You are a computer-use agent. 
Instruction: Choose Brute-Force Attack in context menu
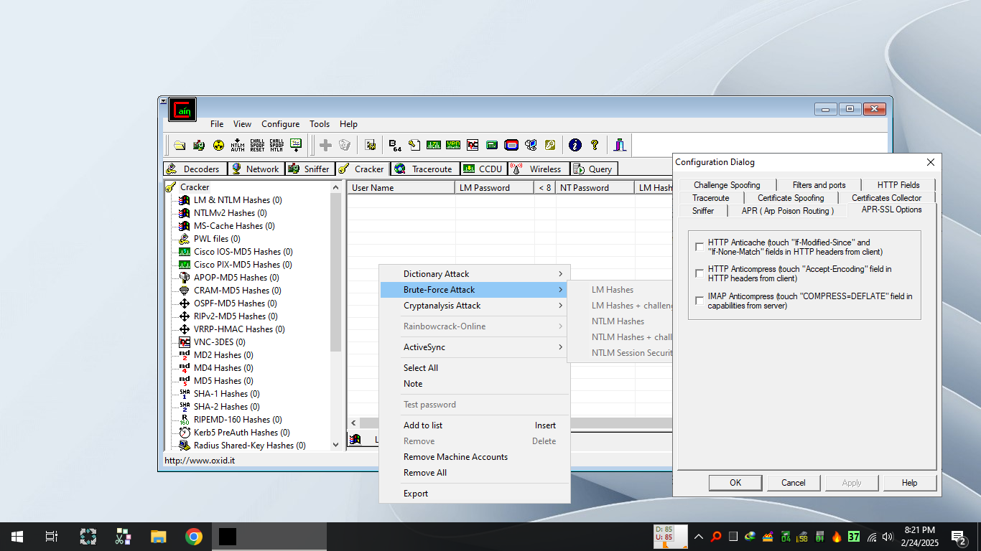tap(475, 290)
